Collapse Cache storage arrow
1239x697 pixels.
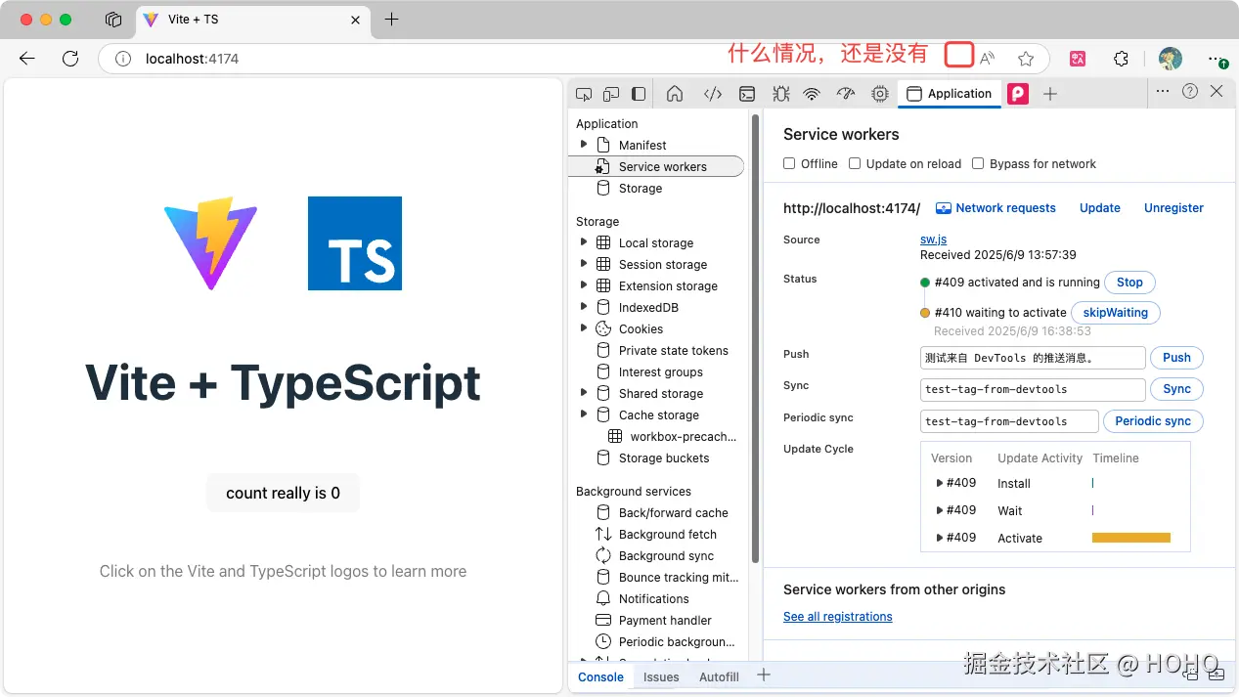pyautogui.click(x=584, y=414)
